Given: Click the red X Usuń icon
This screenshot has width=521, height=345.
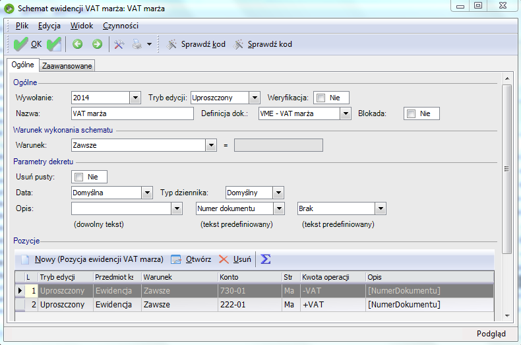Looking at the screenshot, I should point(224,259).
